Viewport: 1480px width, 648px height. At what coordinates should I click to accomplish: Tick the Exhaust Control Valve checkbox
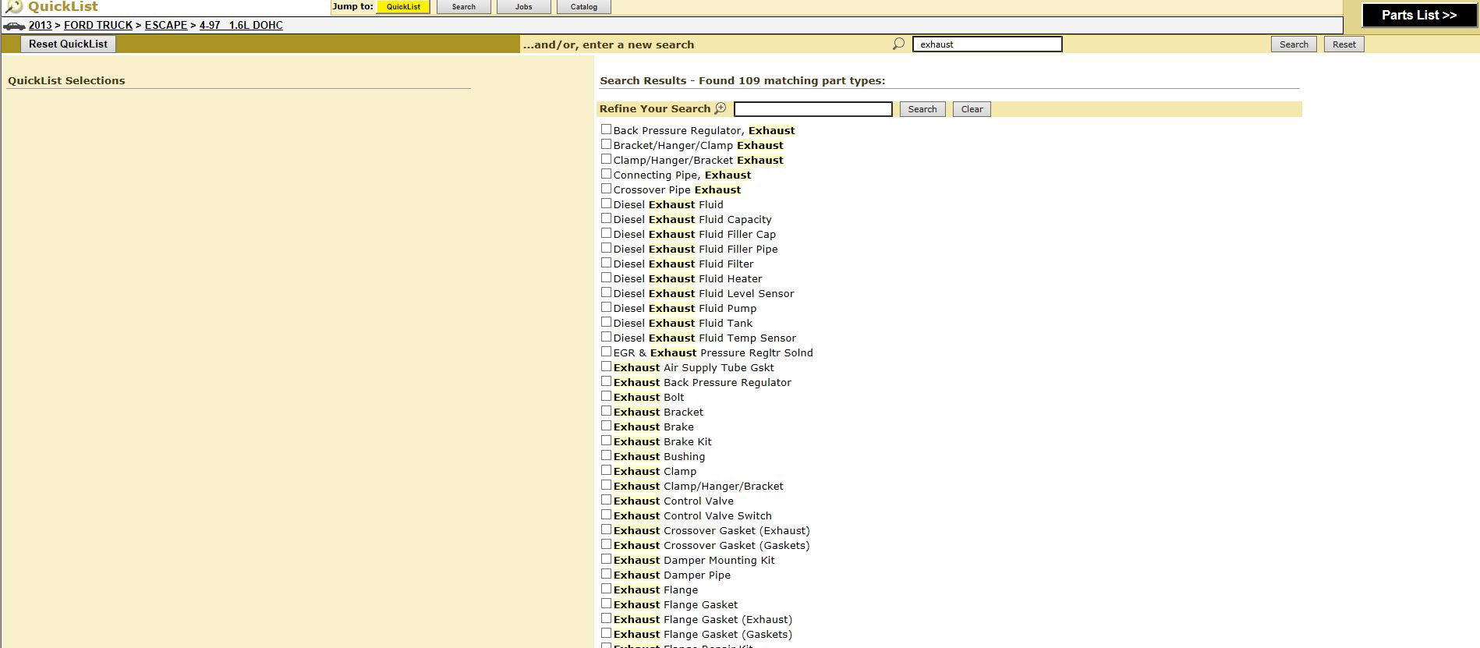pos(606,500)
